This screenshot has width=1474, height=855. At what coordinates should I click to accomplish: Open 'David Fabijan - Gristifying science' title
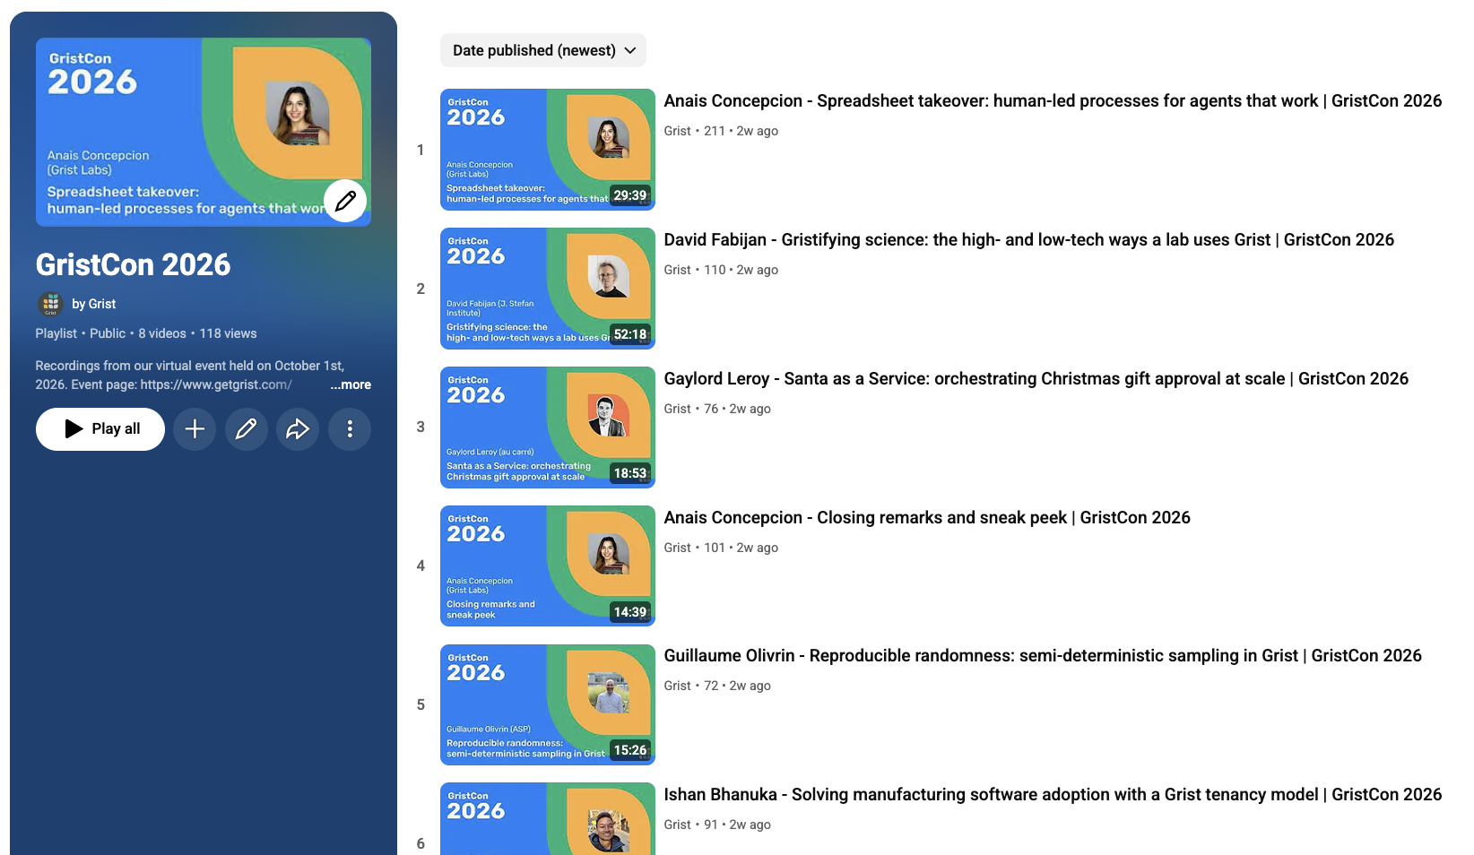pos(1028,240)
